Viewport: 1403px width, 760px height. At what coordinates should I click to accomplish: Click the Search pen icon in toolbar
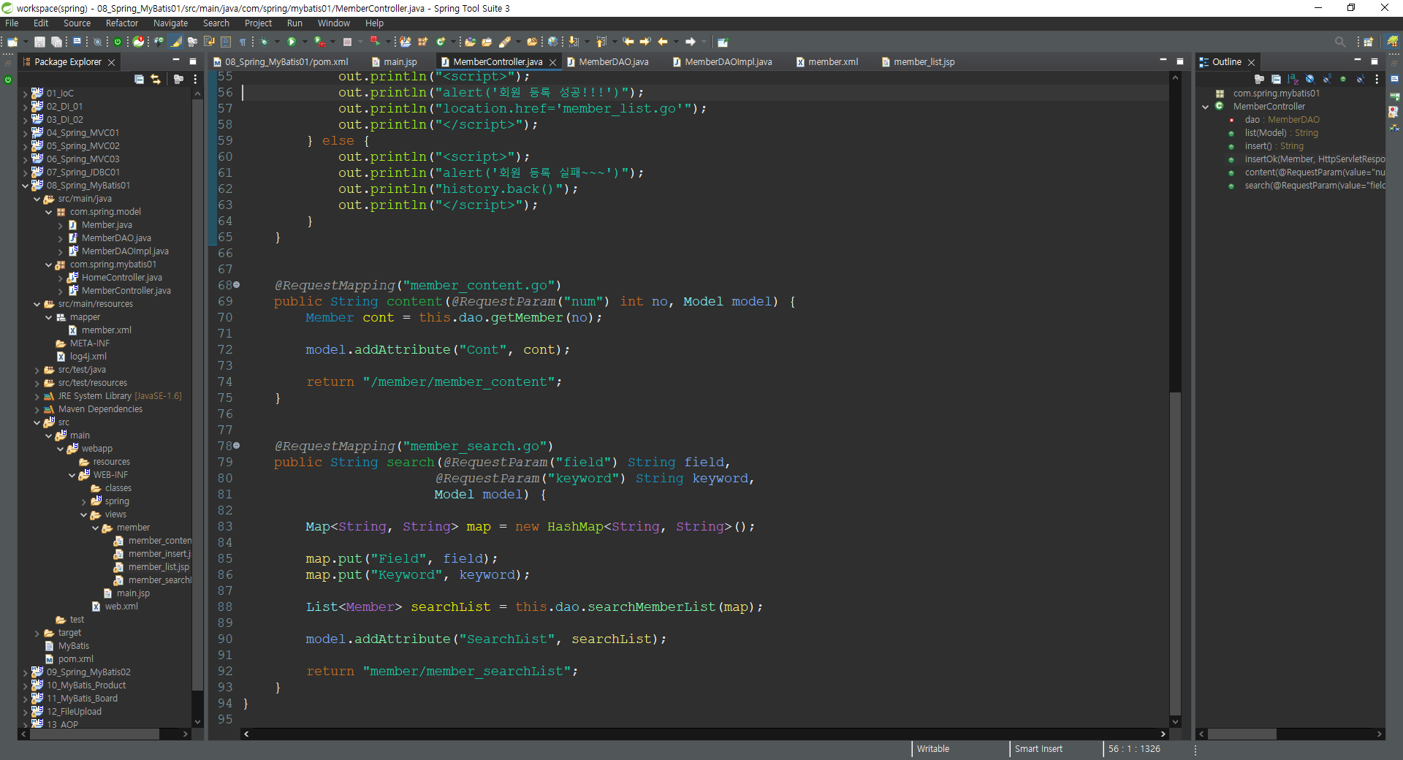[504, 42]
